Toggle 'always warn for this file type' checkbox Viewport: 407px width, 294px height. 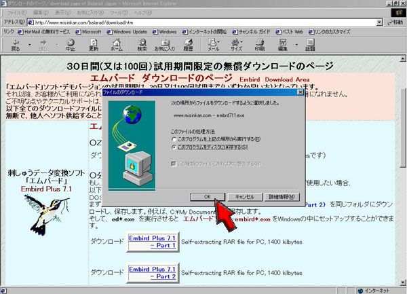(x=174, y=164)
